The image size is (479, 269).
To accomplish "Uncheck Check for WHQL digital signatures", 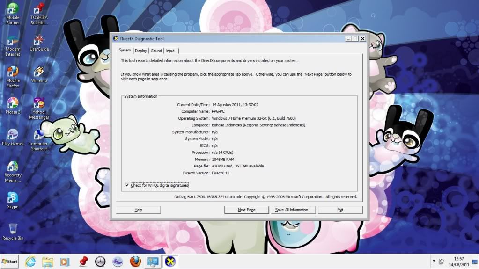I will 127,185.
